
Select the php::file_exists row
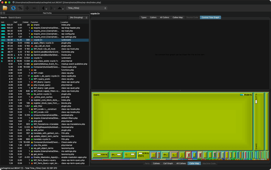click(x=44, y=145)
